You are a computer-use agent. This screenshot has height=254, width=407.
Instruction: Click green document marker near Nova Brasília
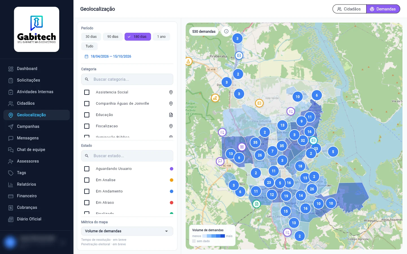coord(256,204)
